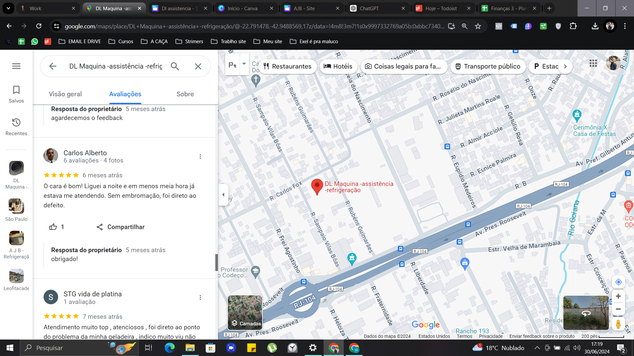The width and height of the screenshot is (634, 356).
Task: Open the more options menu for Carlos Alberto's review
Action: [200, 157]
